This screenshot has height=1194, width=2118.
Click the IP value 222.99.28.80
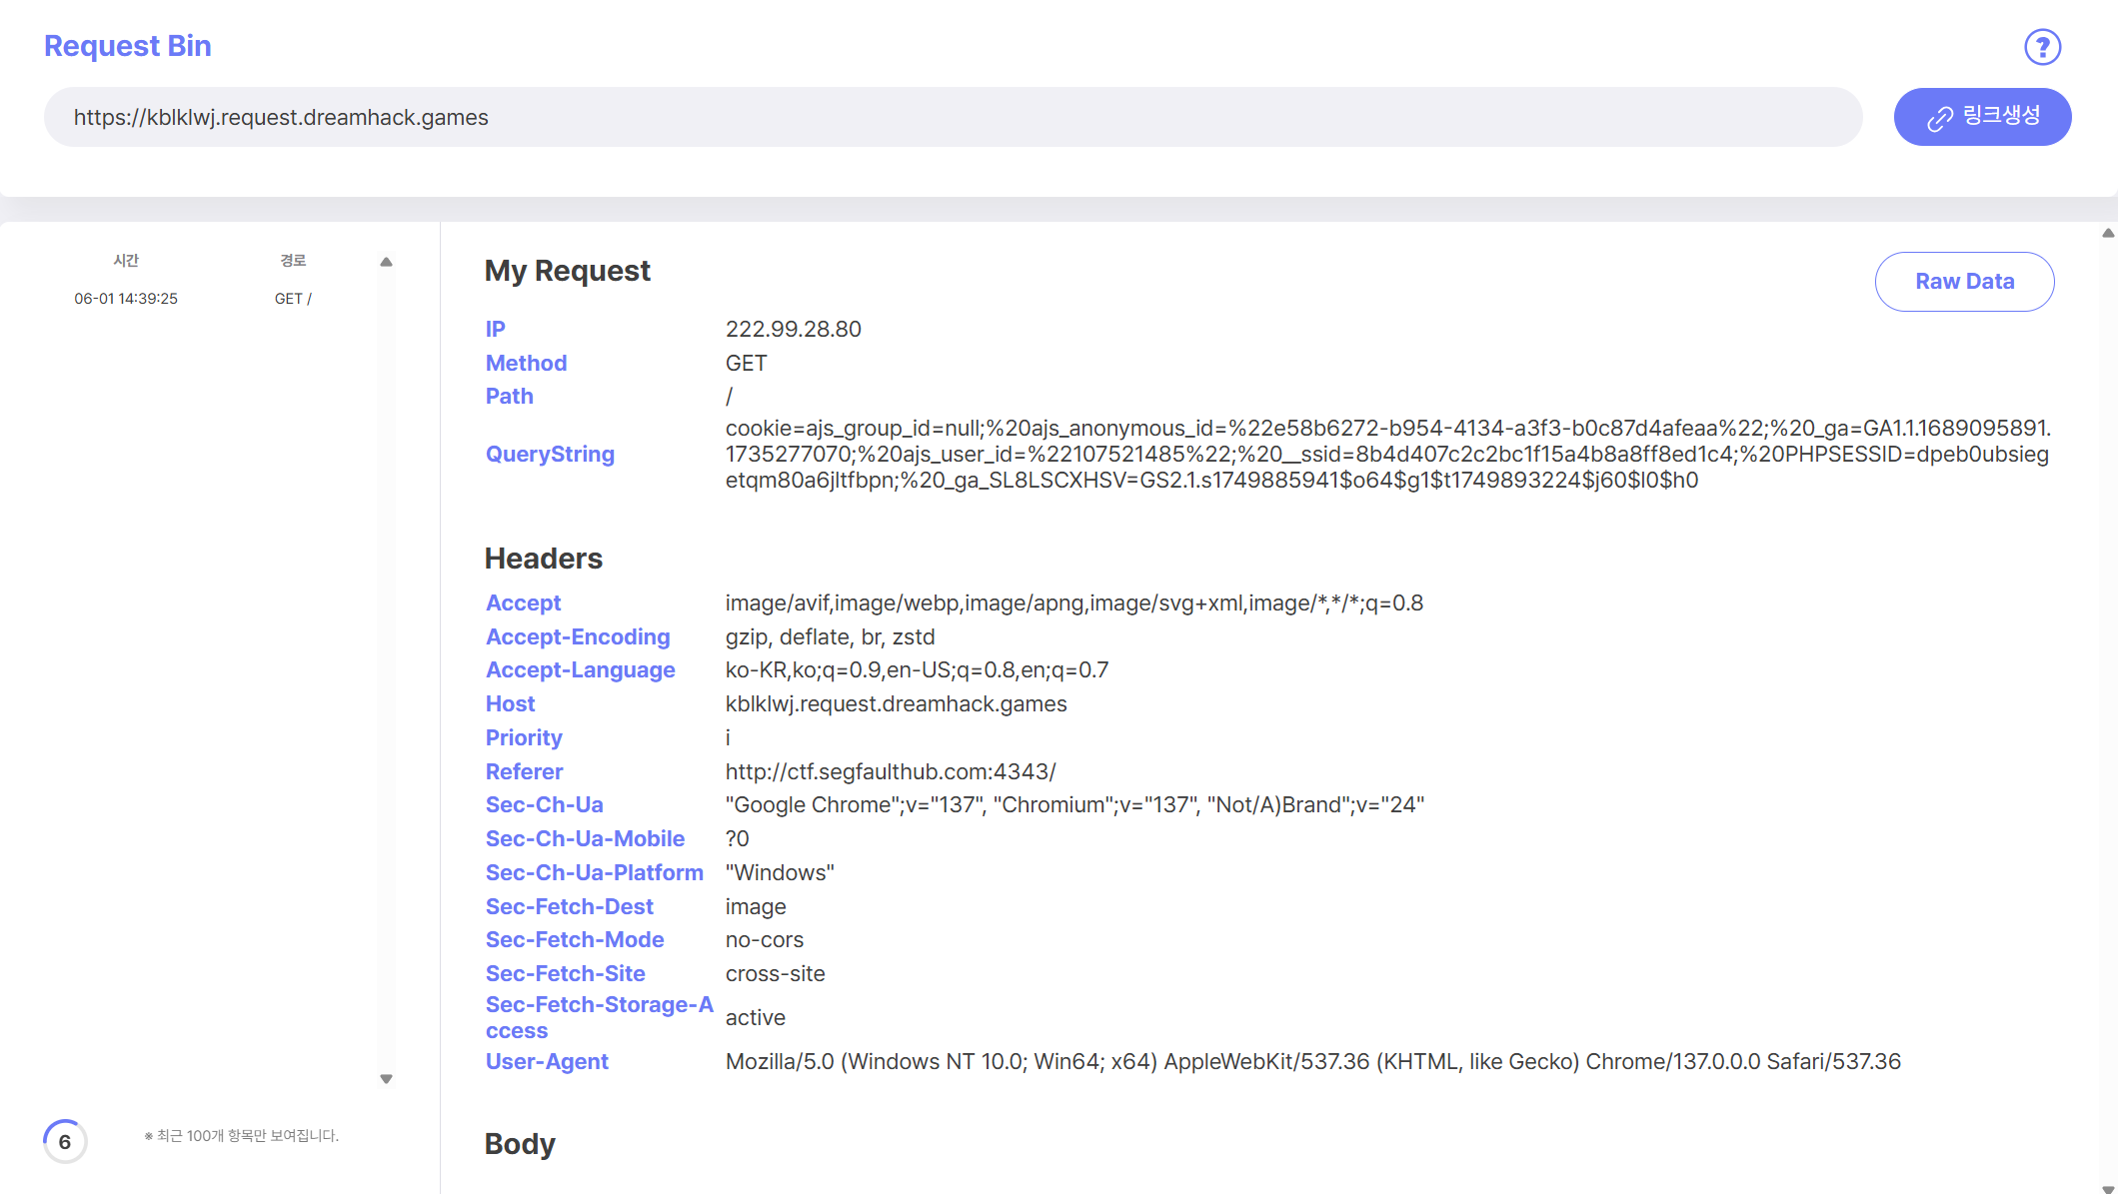point(793,329)
